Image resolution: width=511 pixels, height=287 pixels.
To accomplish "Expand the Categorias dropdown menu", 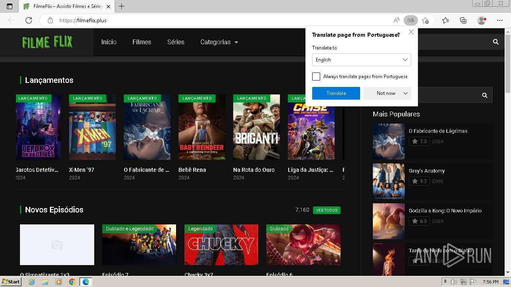I will click(219, 42).
